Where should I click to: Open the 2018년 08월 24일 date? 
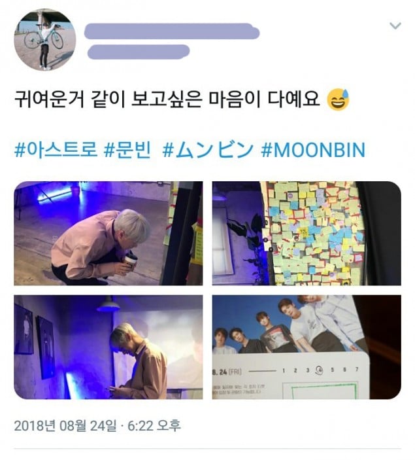coord(65,426)
